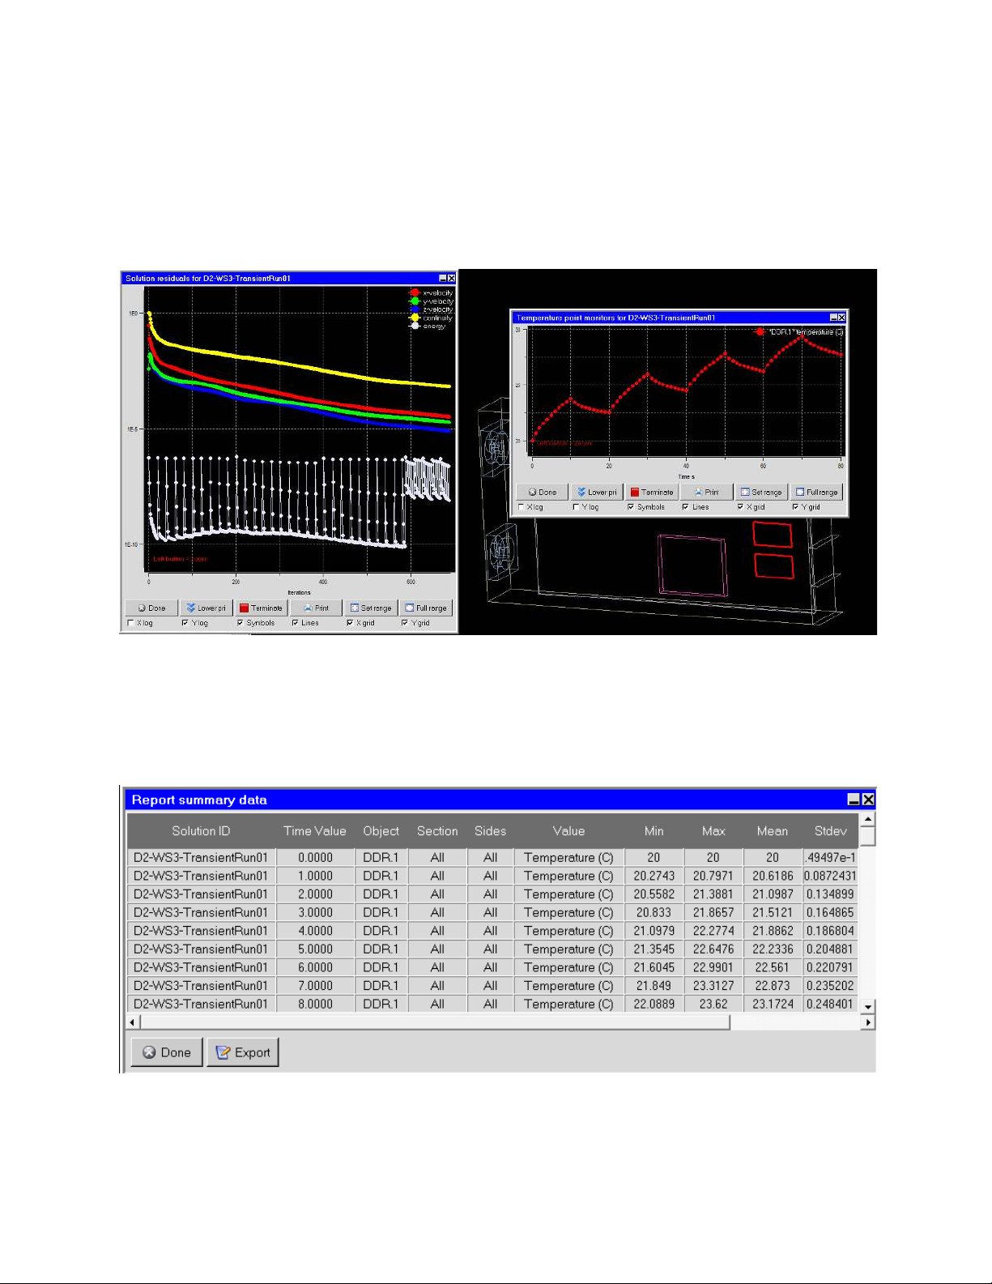Click the Time Value column header
The height and width of the screenshot is (1284, 992).
pos(314,831)
